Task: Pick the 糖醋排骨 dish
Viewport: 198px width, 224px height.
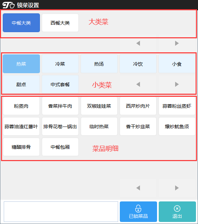Action: (x=21, y=147)
